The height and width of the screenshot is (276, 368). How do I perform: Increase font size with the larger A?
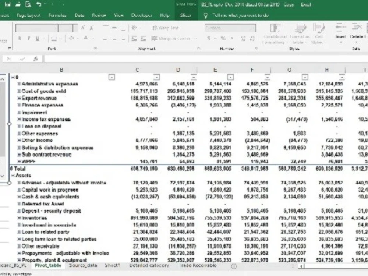83,28
